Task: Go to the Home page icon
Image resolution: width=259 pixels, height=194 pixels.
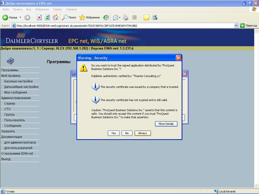Action: 55,17
